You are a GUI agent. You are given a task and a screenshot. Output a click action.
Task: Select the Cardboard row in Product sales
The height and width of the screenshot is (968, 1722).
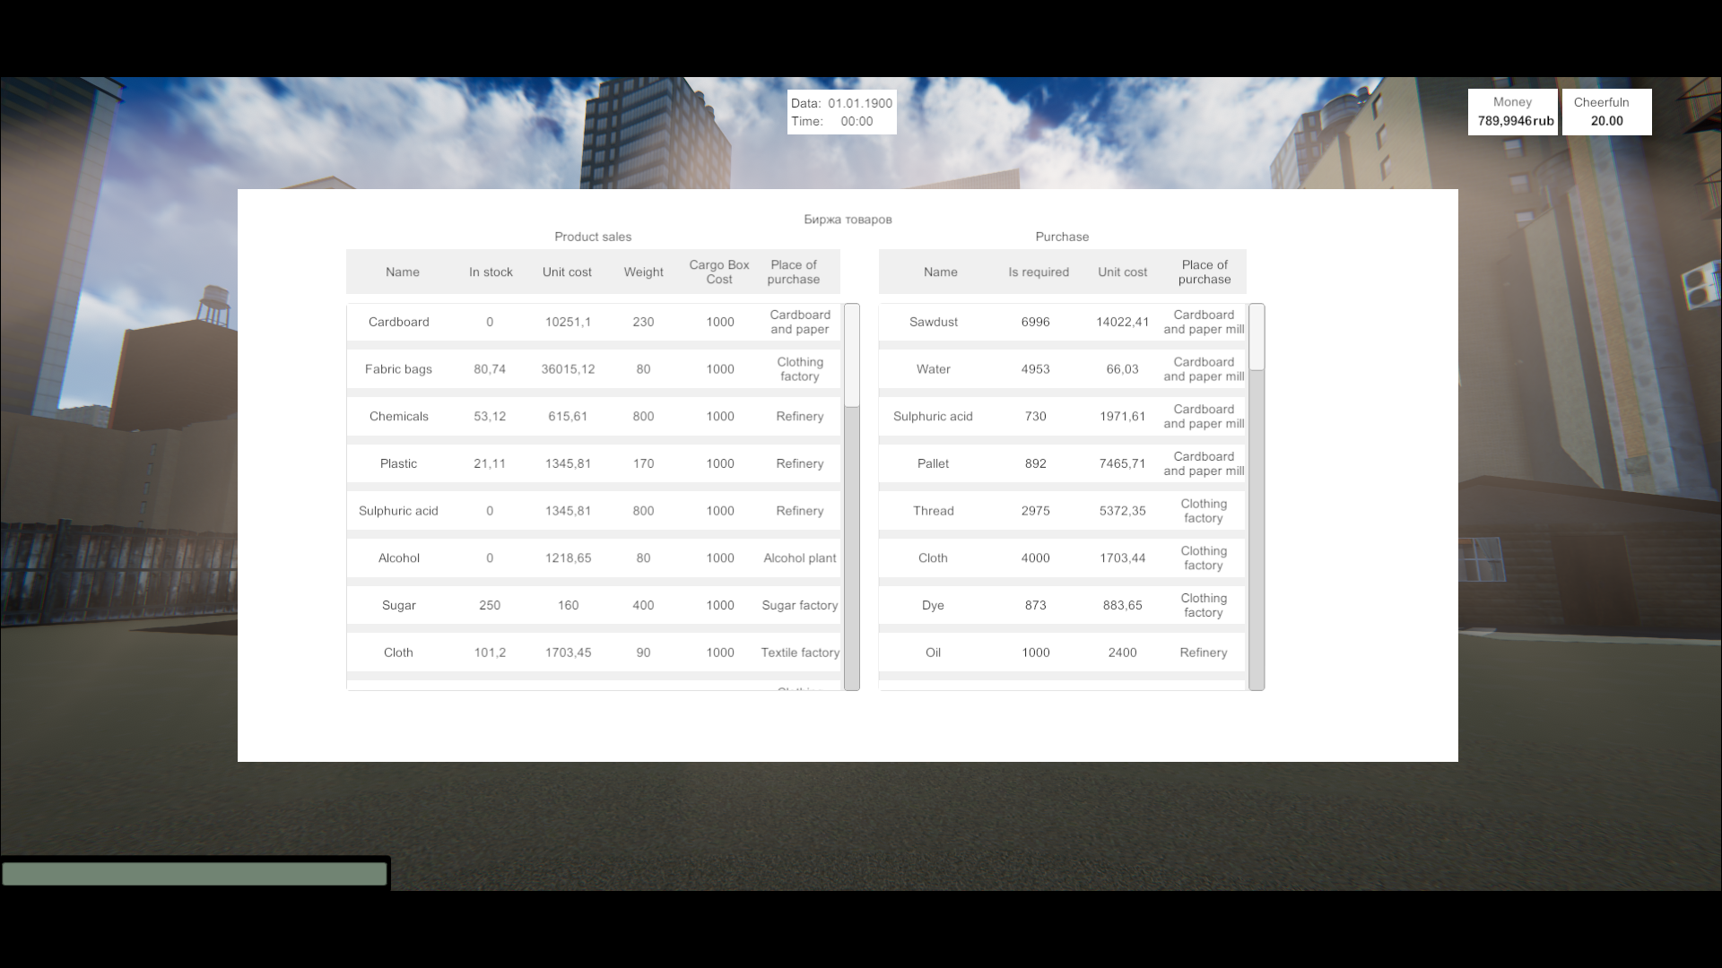click(x=594, y=322)
